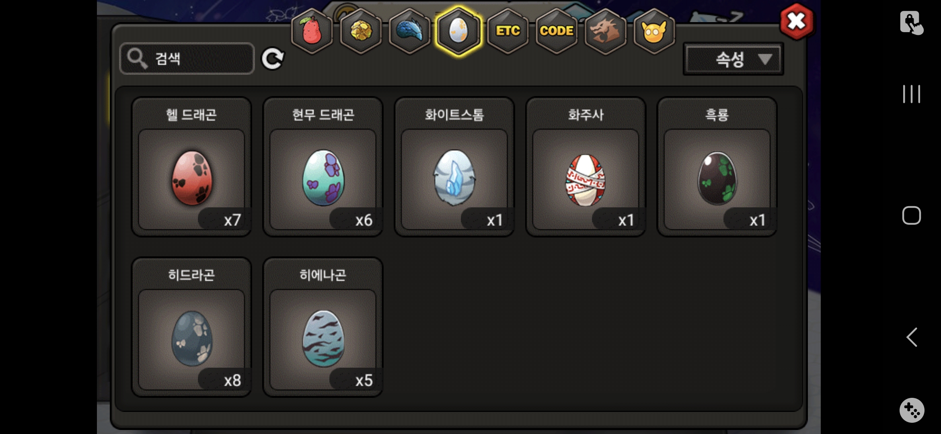Close the inventory with red X
This screenshot has width=941, height=434.
(796, 22)
